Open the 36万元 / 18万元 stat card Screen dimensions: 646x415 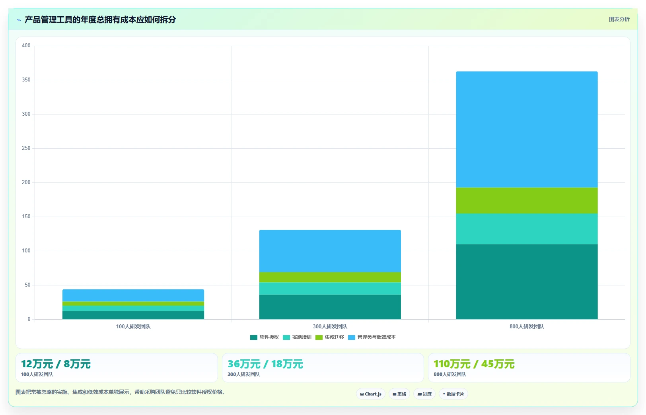tap(323, 368)
